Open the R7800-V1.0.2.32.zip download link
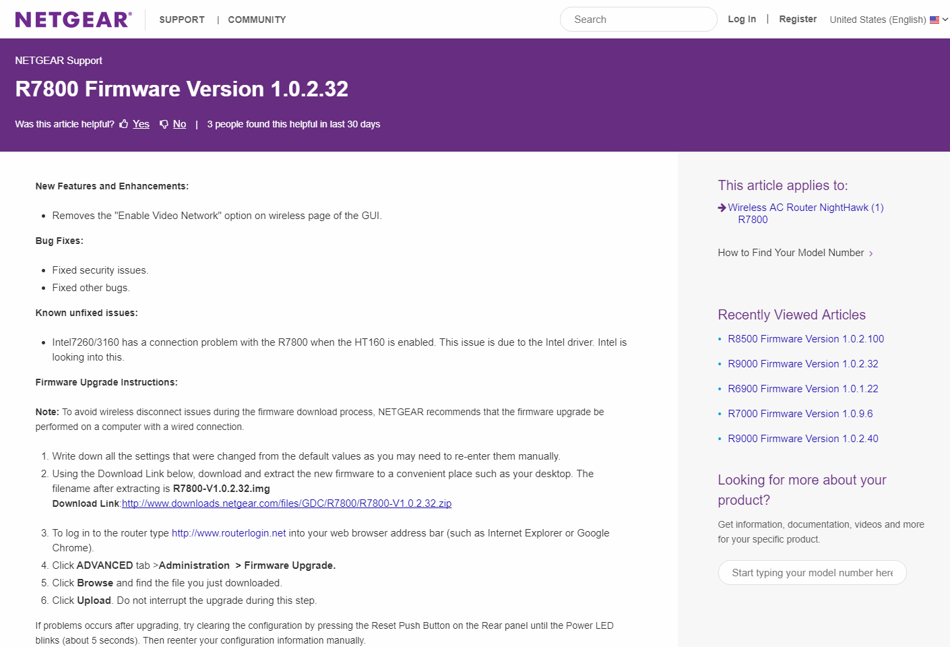Image resolution: width=950 pixels, height=647 pixels. pos(286,503)
